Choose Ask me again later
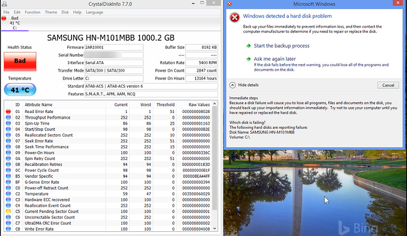The height and width of the screenshot is (236, 407). [x=275, y=59]
